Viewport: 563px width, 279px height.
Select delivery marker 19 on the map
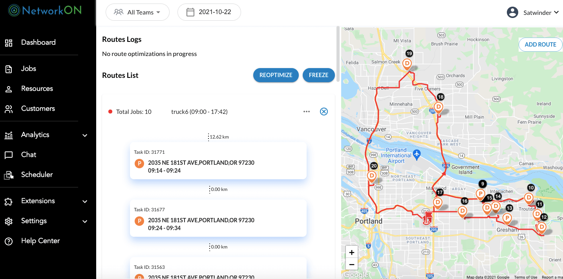click(407, 63)
